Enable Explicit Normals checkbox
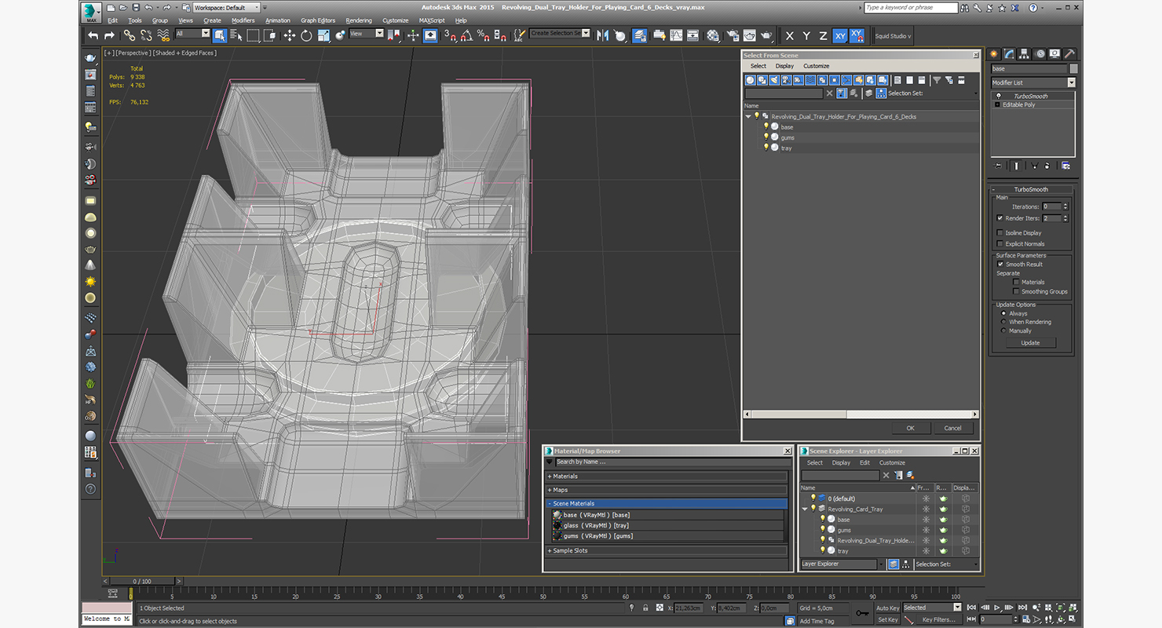Image resolution: width=1162 pixels, height=628 pixels. 999,244
